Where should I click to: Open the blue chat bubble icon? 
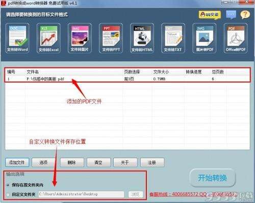tap(231, 15)
